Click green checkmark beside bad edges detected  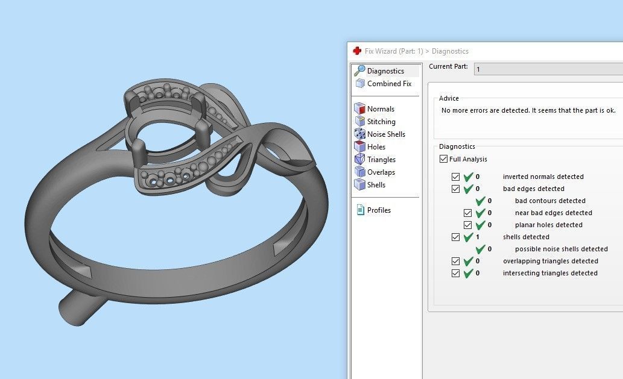(x=469, y=189)
